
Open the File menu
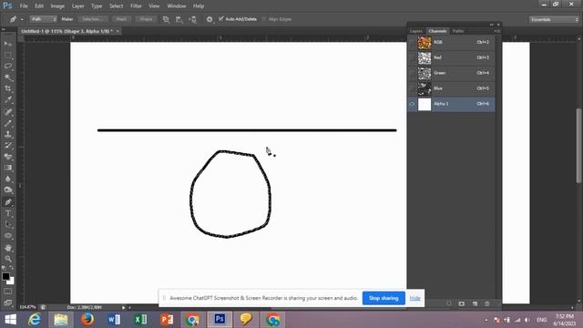point(24,6)
